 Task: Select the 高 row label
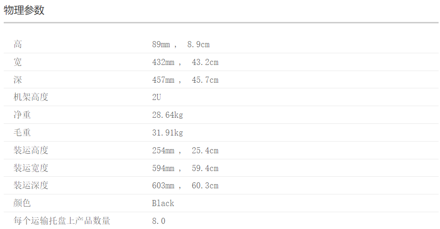click(18, 44)
